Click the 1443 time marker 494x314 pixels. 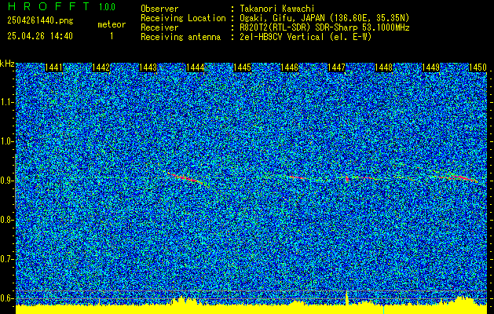point(148,68)
